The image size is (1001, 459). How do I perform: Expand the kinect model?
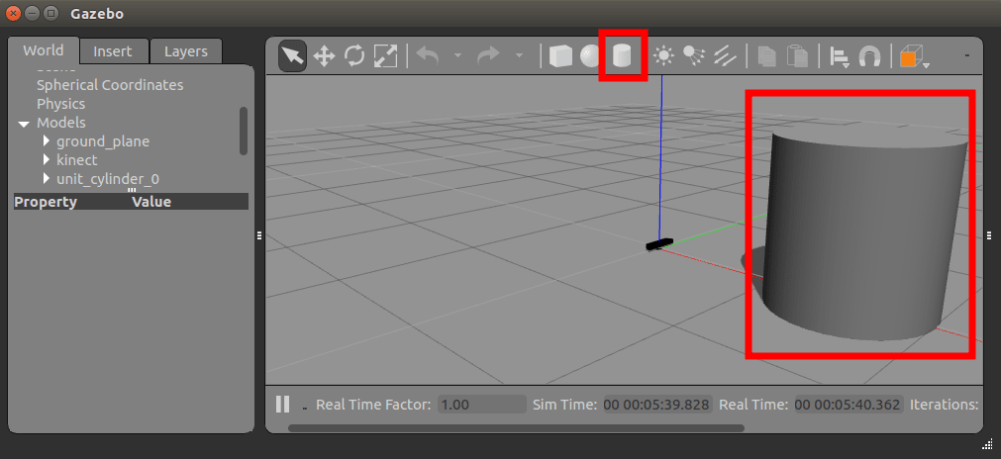(x=47, y=159)
